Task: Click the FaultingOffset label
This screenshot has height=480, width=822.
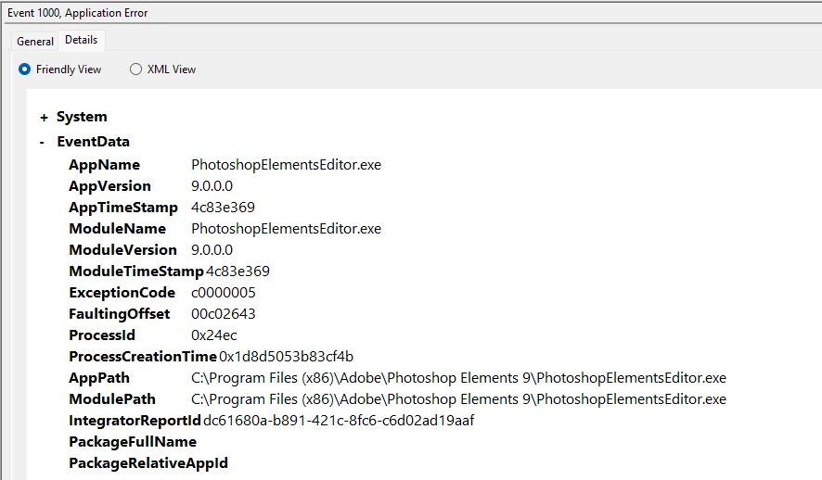Action: point(120,314)
